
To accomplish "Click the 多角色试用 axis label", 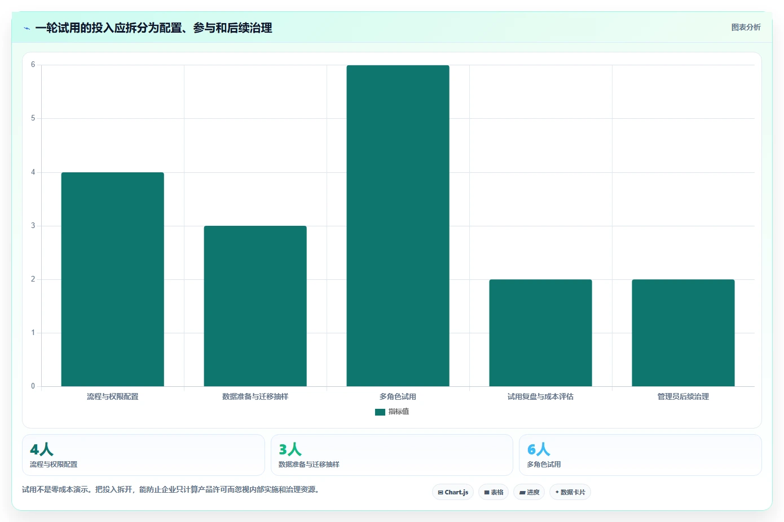I will [398, 397].
